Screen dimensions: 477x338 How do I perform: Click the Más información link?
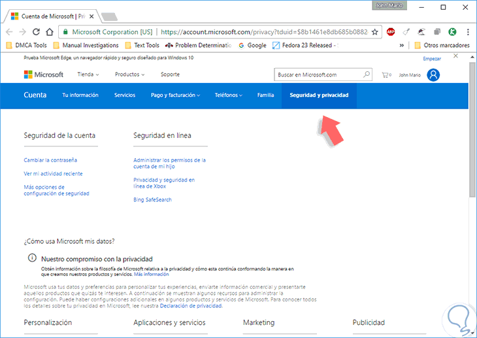(151, 275)
